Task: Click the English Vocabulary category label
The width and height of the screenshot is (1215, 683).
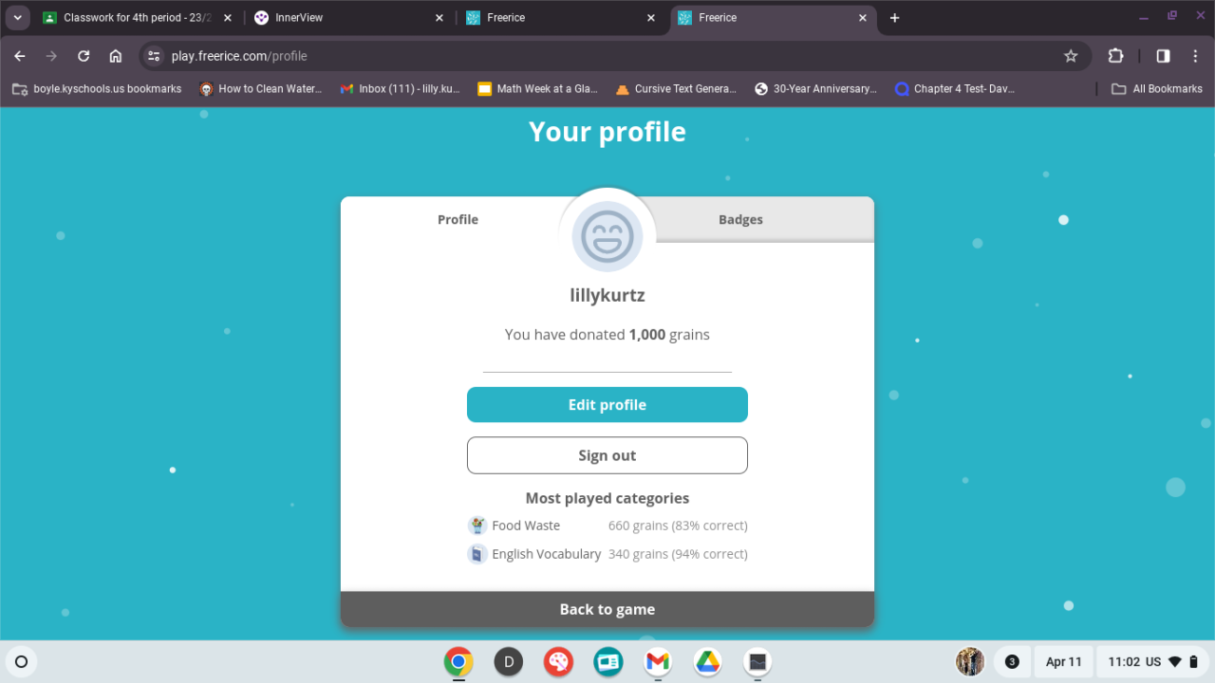Action: [547, 554]
